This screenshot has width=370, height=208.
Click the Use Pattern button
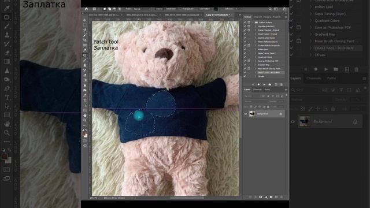tap(204, 9)
